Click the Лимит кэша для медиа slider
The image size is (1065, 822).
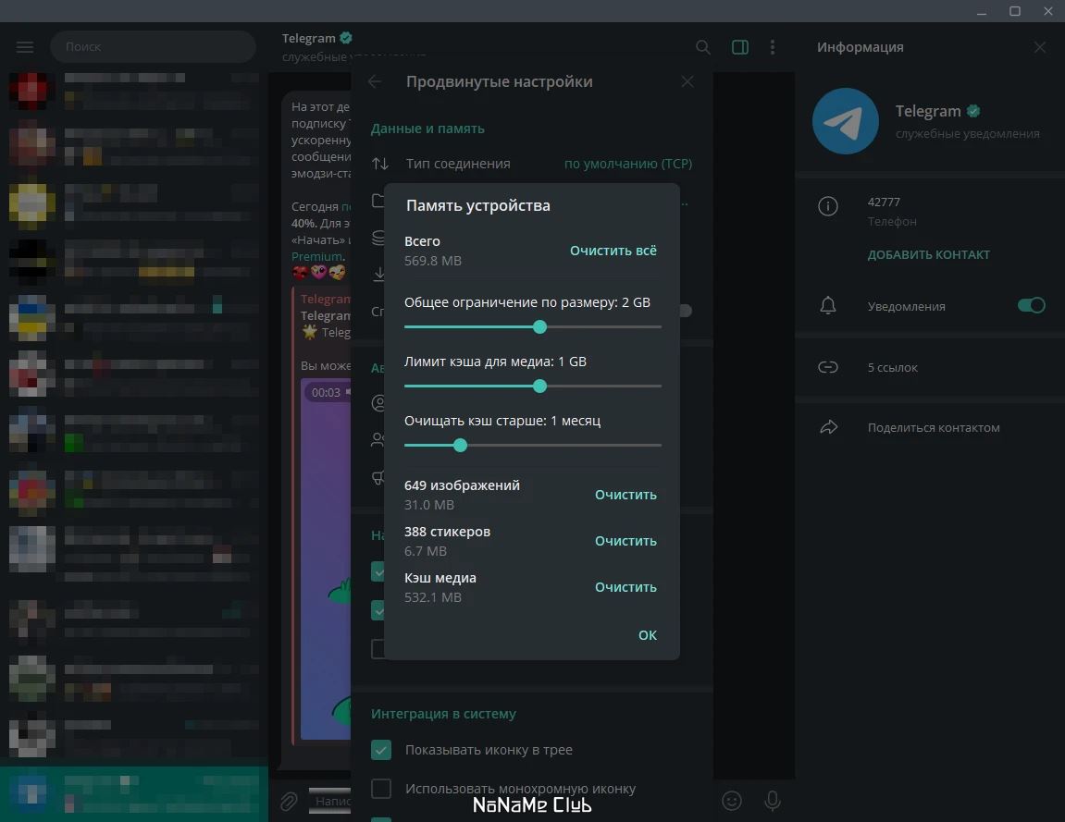point(533,386)
